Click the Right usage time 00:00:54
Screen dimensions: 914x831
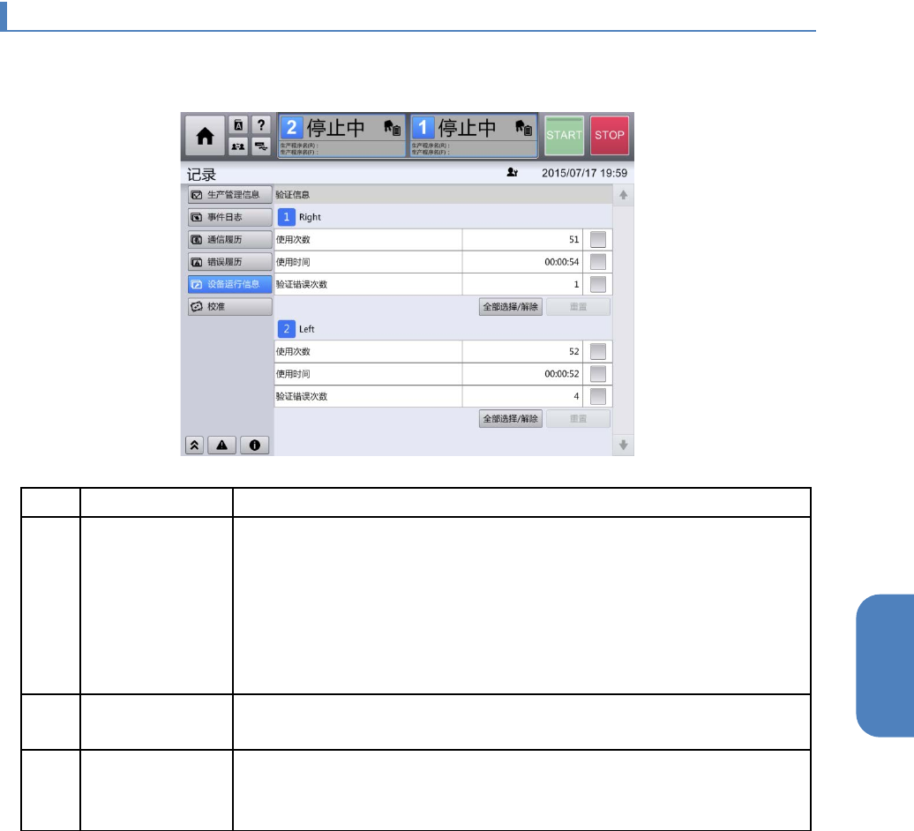pos(562,262)
